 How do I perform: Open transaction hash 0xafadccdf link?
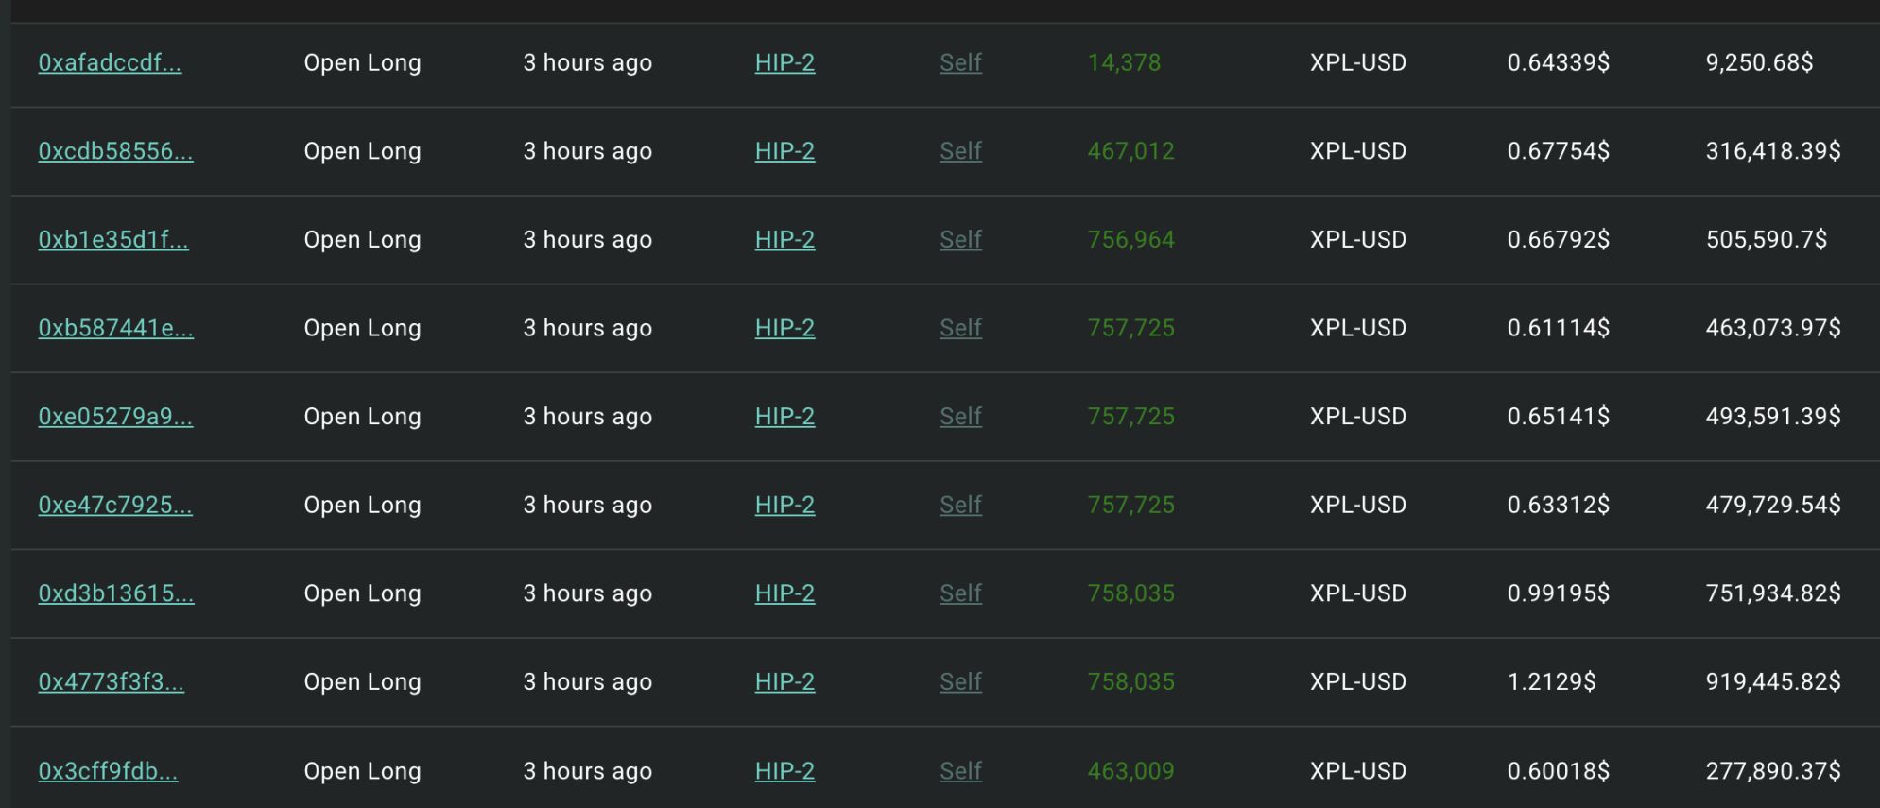pyautogui.click(x=110, y=63)
